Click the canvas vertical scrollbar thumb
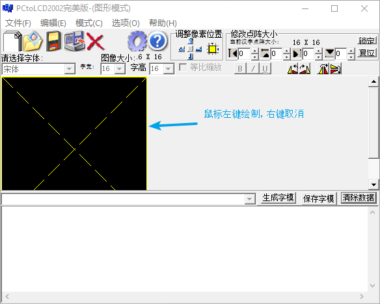Viewport: 380px width, 304px height. tap(373, 123)
